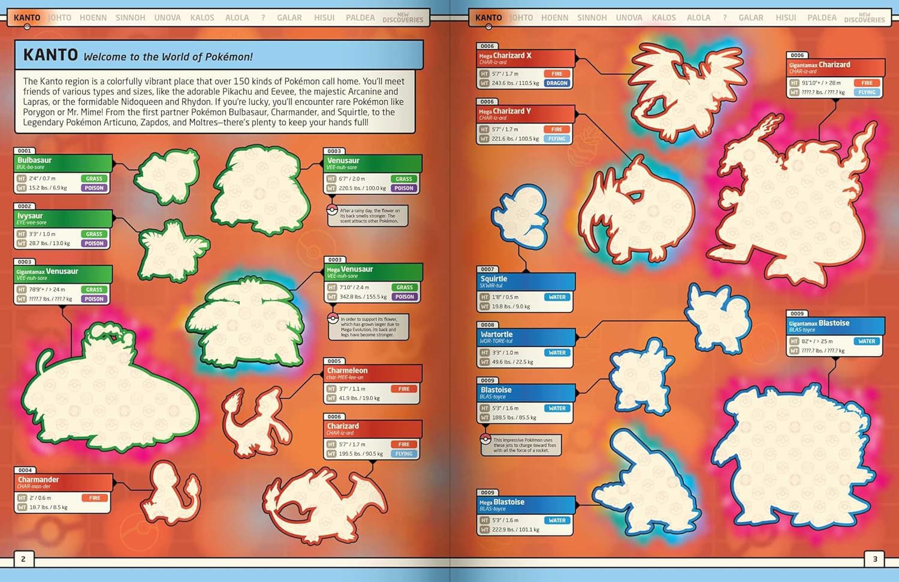The image size is (899, 582).
Task: Click the FIRE type badge on the Charmander card
Action: pyautogui.click(x=95, y=498)
